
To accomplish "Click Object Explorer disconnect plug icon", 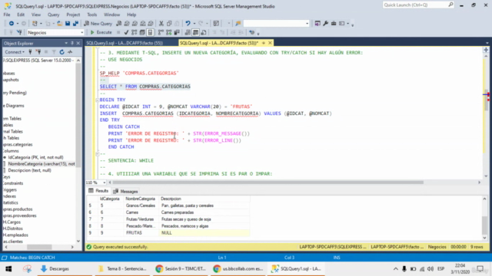I will coord(38,52).
